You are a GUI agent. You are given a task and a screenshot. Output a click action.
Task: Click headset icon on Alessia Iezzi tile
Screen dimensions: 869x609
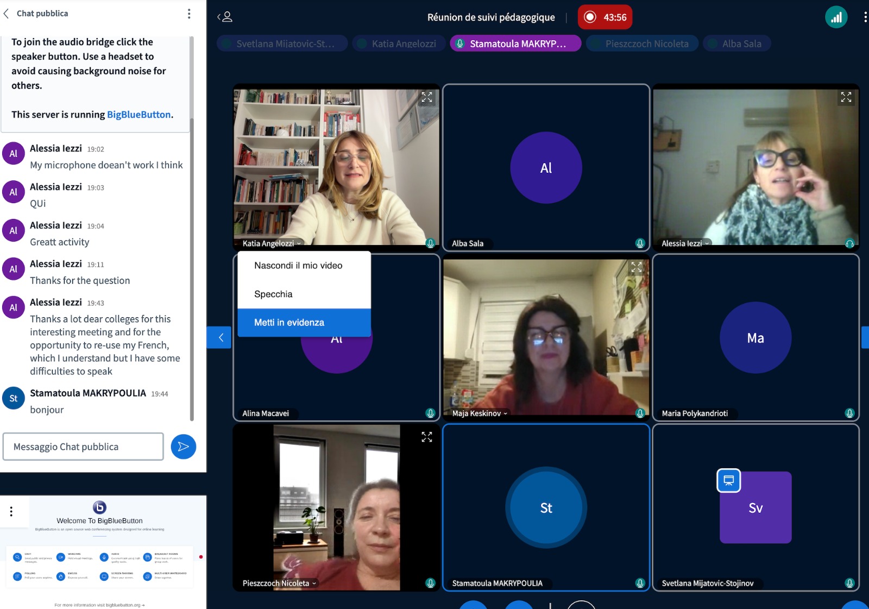[x=849, y=244]
